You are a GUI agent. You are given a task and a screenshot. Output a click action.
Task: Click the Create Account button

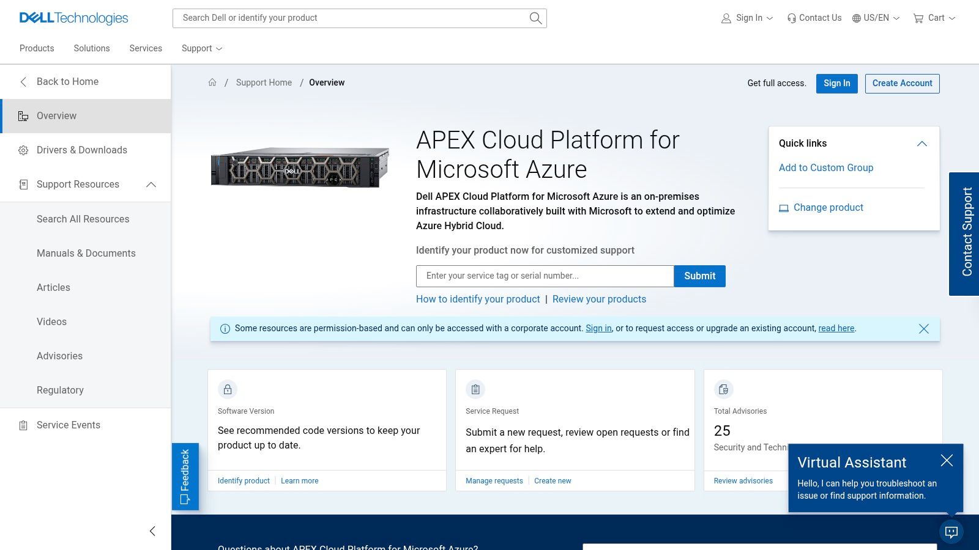[902, 83]
